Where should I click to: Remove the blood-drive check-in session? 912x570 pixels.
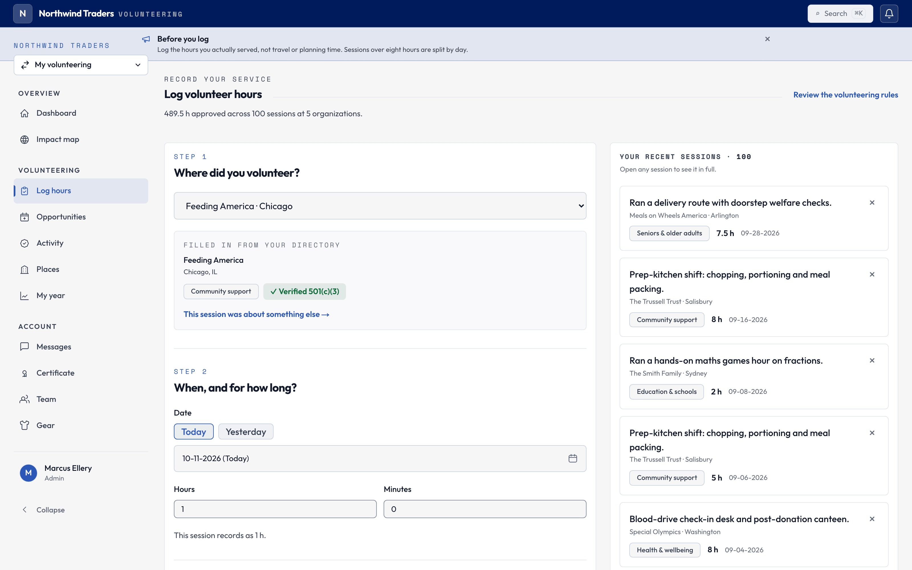[872, 519]
